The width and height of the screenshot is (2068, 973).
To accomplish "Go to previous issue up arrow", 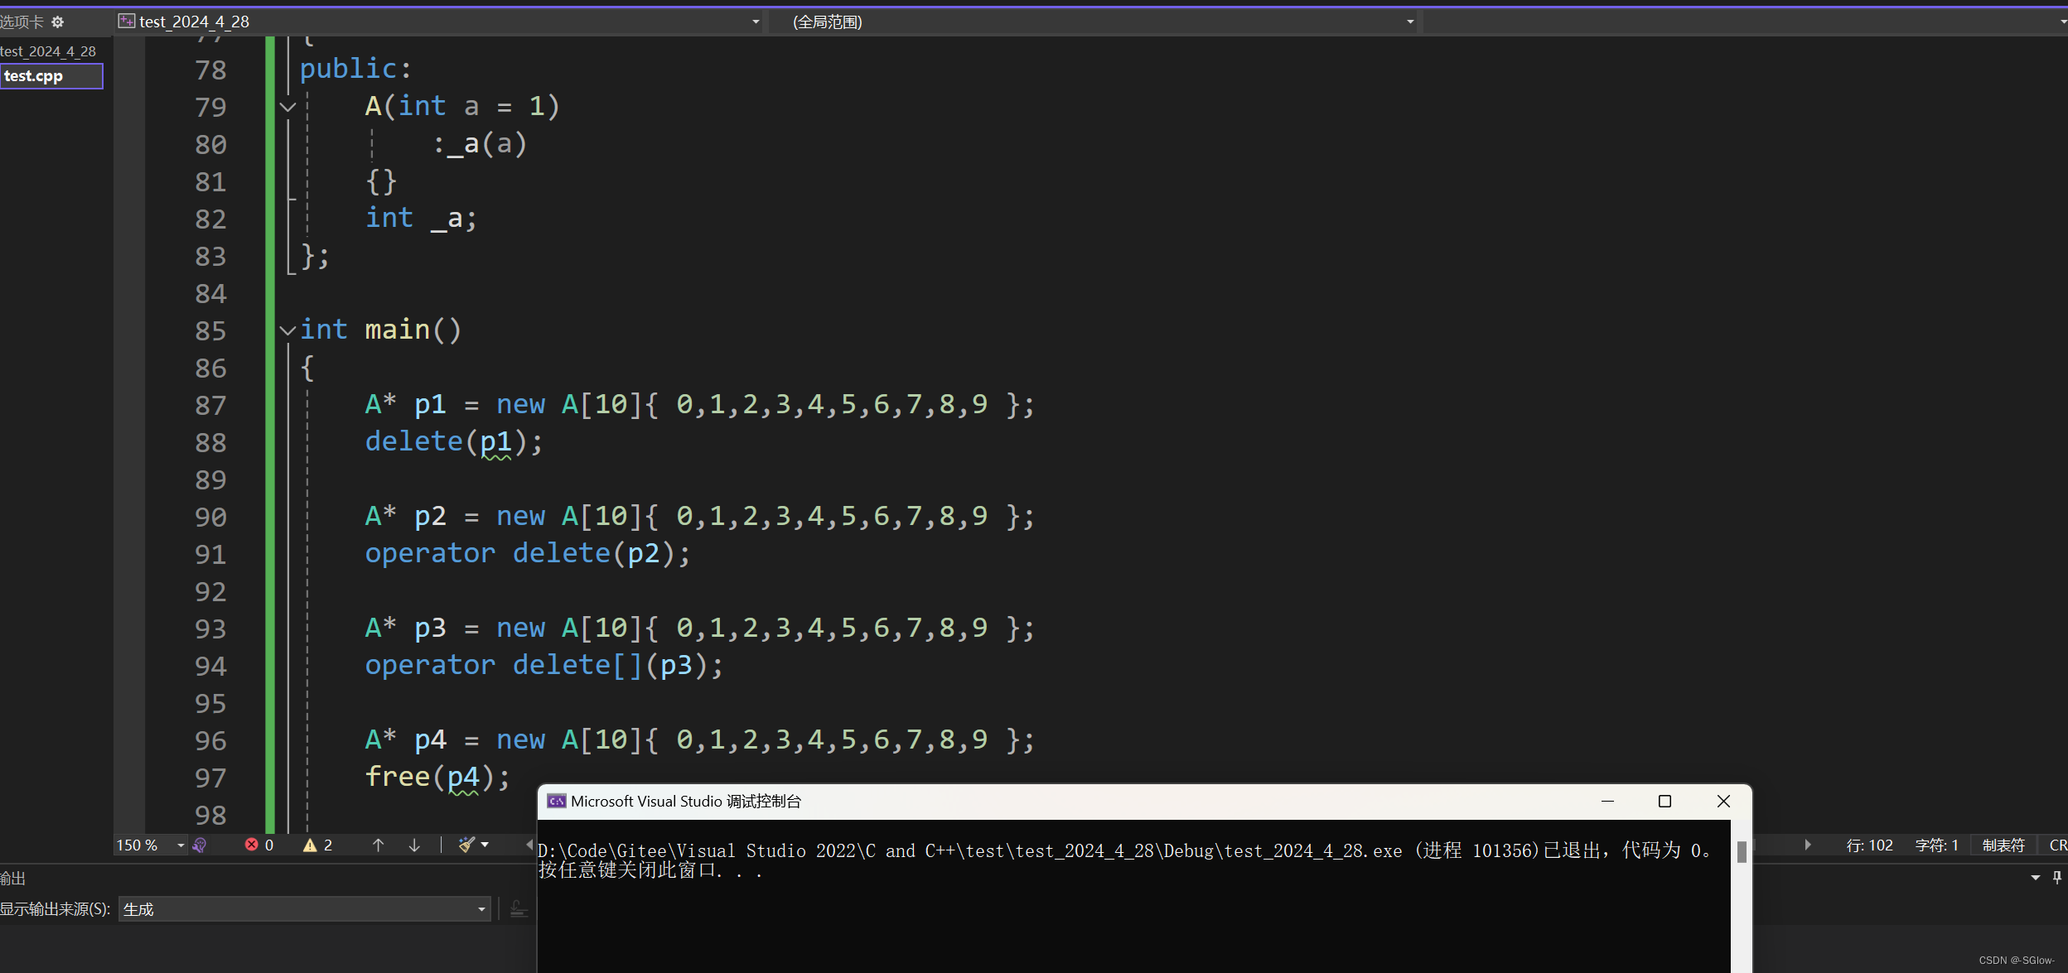I will pyautogui.click(x=378, y=845).
